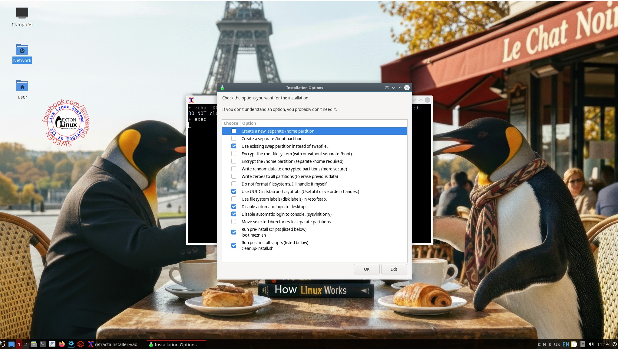618x349 pixels.
Task: Click the EN keyboard layout indicator
Action: 566,344
